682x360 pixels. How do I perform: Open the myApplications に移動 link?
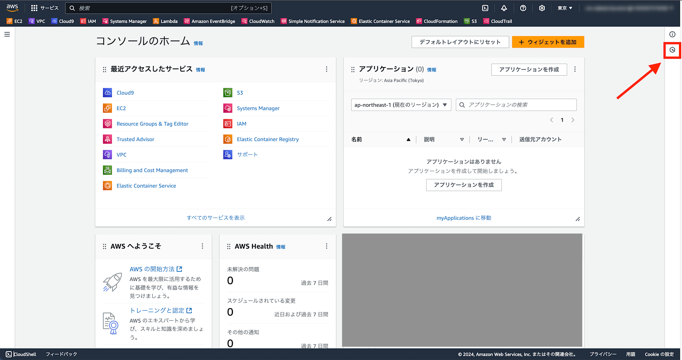coord(464,218)
